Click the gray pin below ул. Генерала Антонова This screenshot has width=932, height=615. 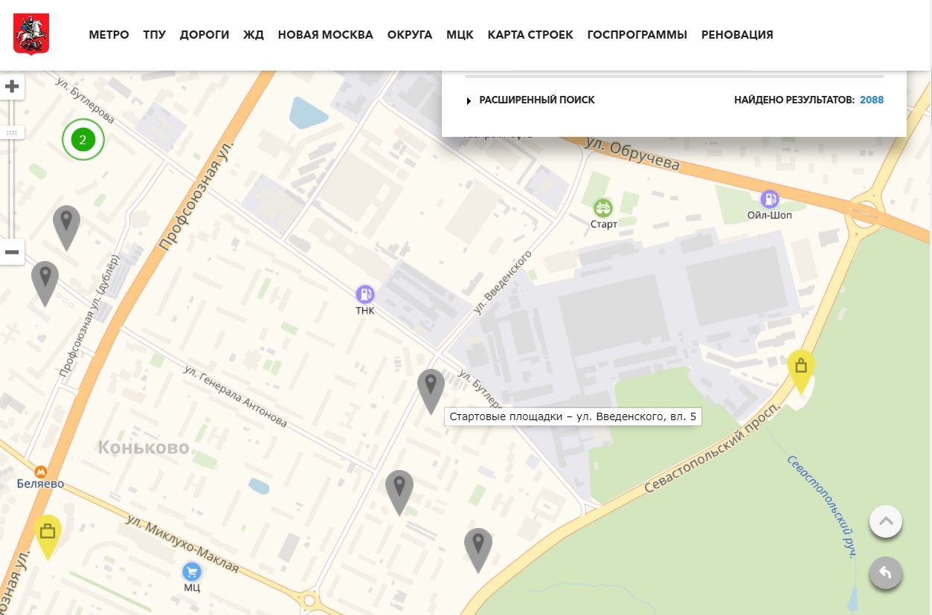click(x=399, y=492)
